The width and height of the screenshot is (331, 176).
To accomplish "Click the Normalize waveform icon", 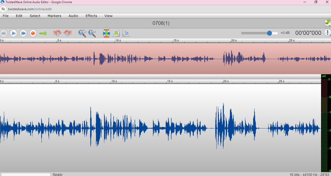I will point(106,33).
